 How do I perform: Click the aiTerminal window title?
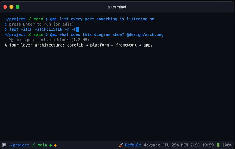[117, 7]
